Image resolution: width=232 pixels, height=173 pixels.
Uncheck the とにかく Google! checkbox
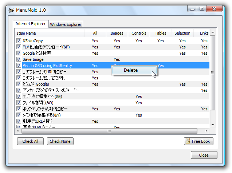(x=19, y=84)
